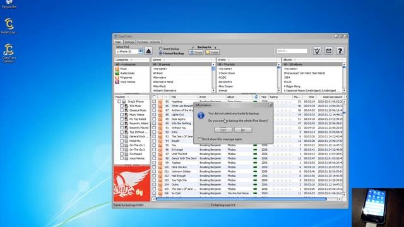Click the Albums list scroll-down arrow
404x227 pixels.
click(x=344, y=91)
